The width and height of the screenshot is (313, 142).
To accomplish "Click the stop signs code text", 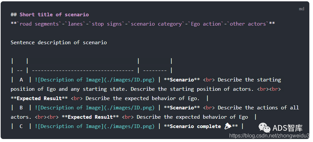I will (x=106, y=24).
